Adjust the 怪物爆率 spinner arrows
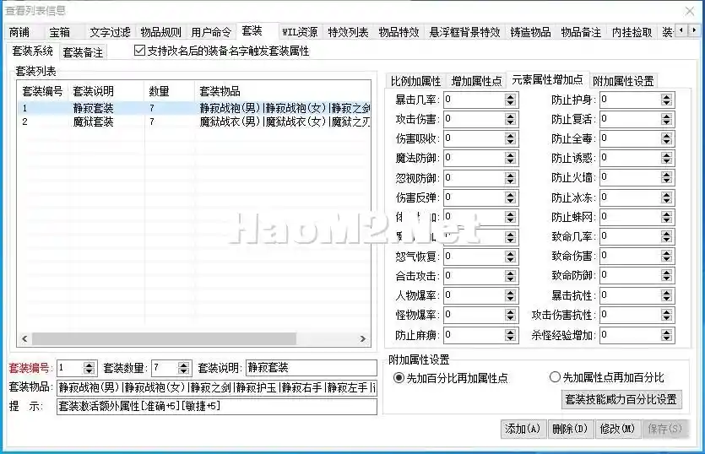The height and width of the screenshot is (454, 705). coord(510,315)
